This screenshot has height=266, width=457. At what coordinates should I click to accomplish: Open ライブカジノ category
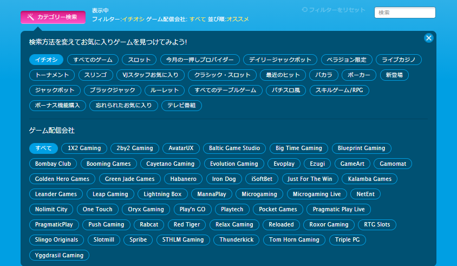pyautogui.click(x=399, y=60)
